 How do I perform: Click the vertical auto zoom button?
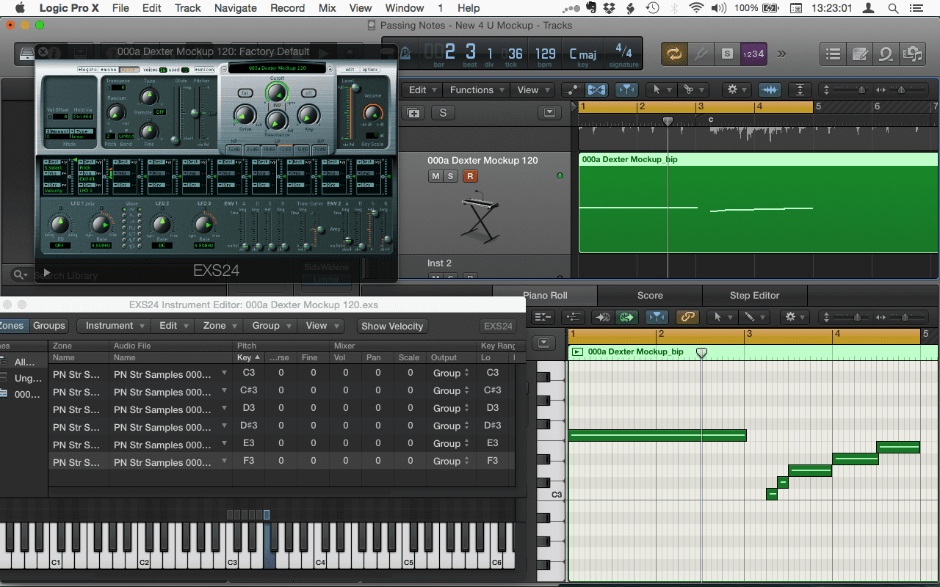[x=800, y=90]
